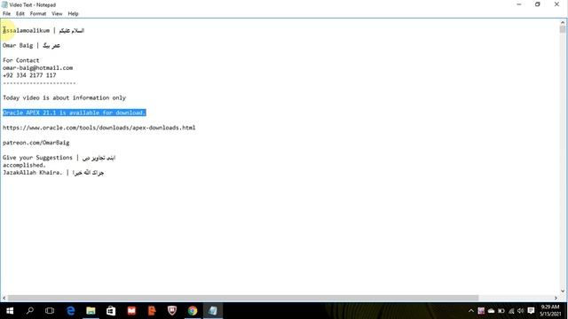The height and width of the screenshot is (319, 568).
Task: Open the Windows Start menu
Action: coord(10,311)
